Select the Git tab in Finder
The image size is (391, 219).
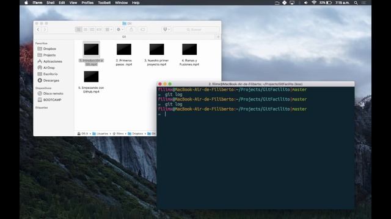point(124,36)
